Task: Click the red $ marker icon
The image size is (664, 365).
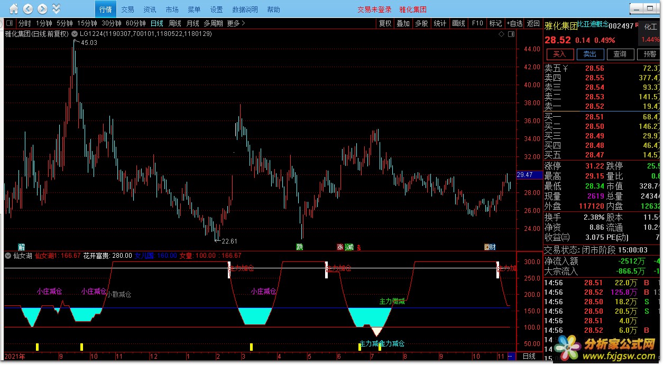Action: point(359,247)
